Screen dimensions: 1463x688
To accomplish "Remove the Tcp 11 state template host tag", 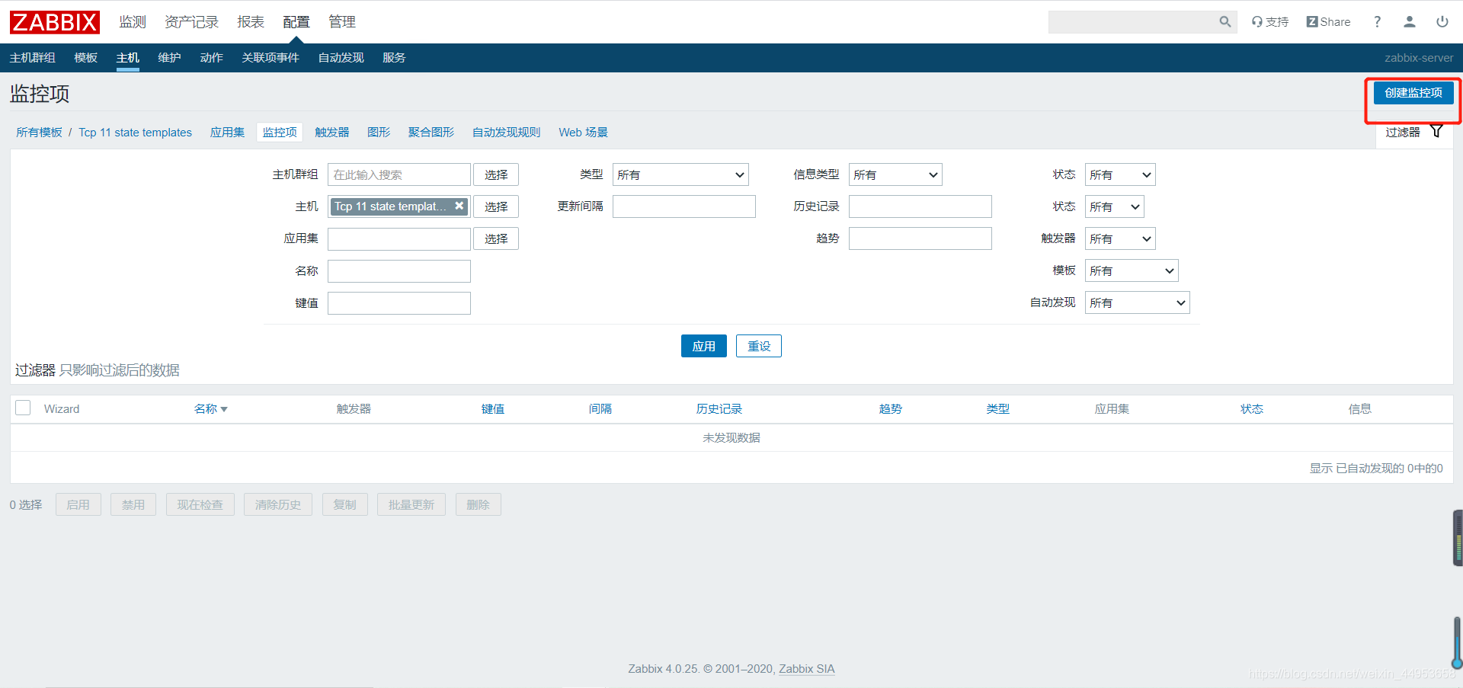I will point(459,206).
